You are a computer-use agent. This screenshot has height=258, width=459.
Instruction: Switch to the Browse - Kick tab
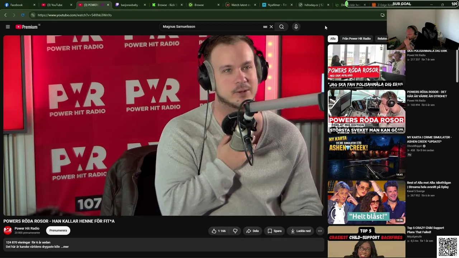pyautogui.click(x=167, y=5)
